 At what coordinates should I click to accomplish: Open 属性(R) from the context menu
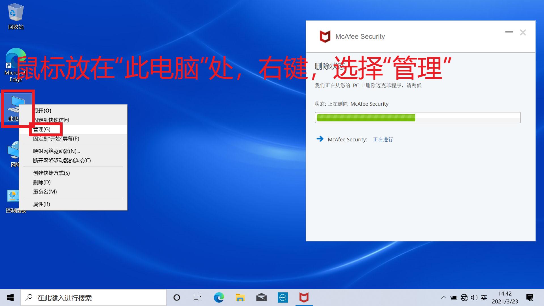[x=41, y=204]
